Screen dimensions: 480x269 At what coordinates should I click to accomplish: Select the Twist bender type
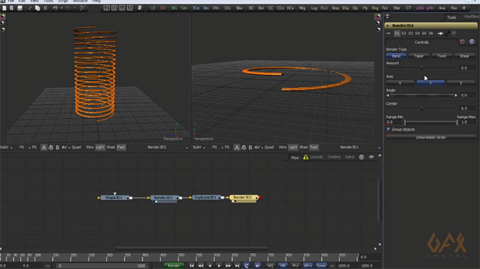click(442, 56)
